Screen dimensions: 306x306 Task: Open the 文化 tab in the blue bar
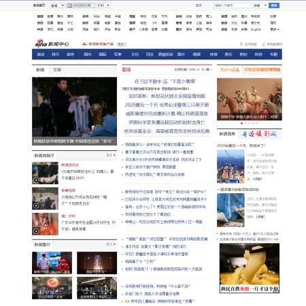(135, 54)
